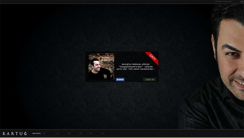
Task: Select the sixth bottom navigation item
Action: coord(95,133)
